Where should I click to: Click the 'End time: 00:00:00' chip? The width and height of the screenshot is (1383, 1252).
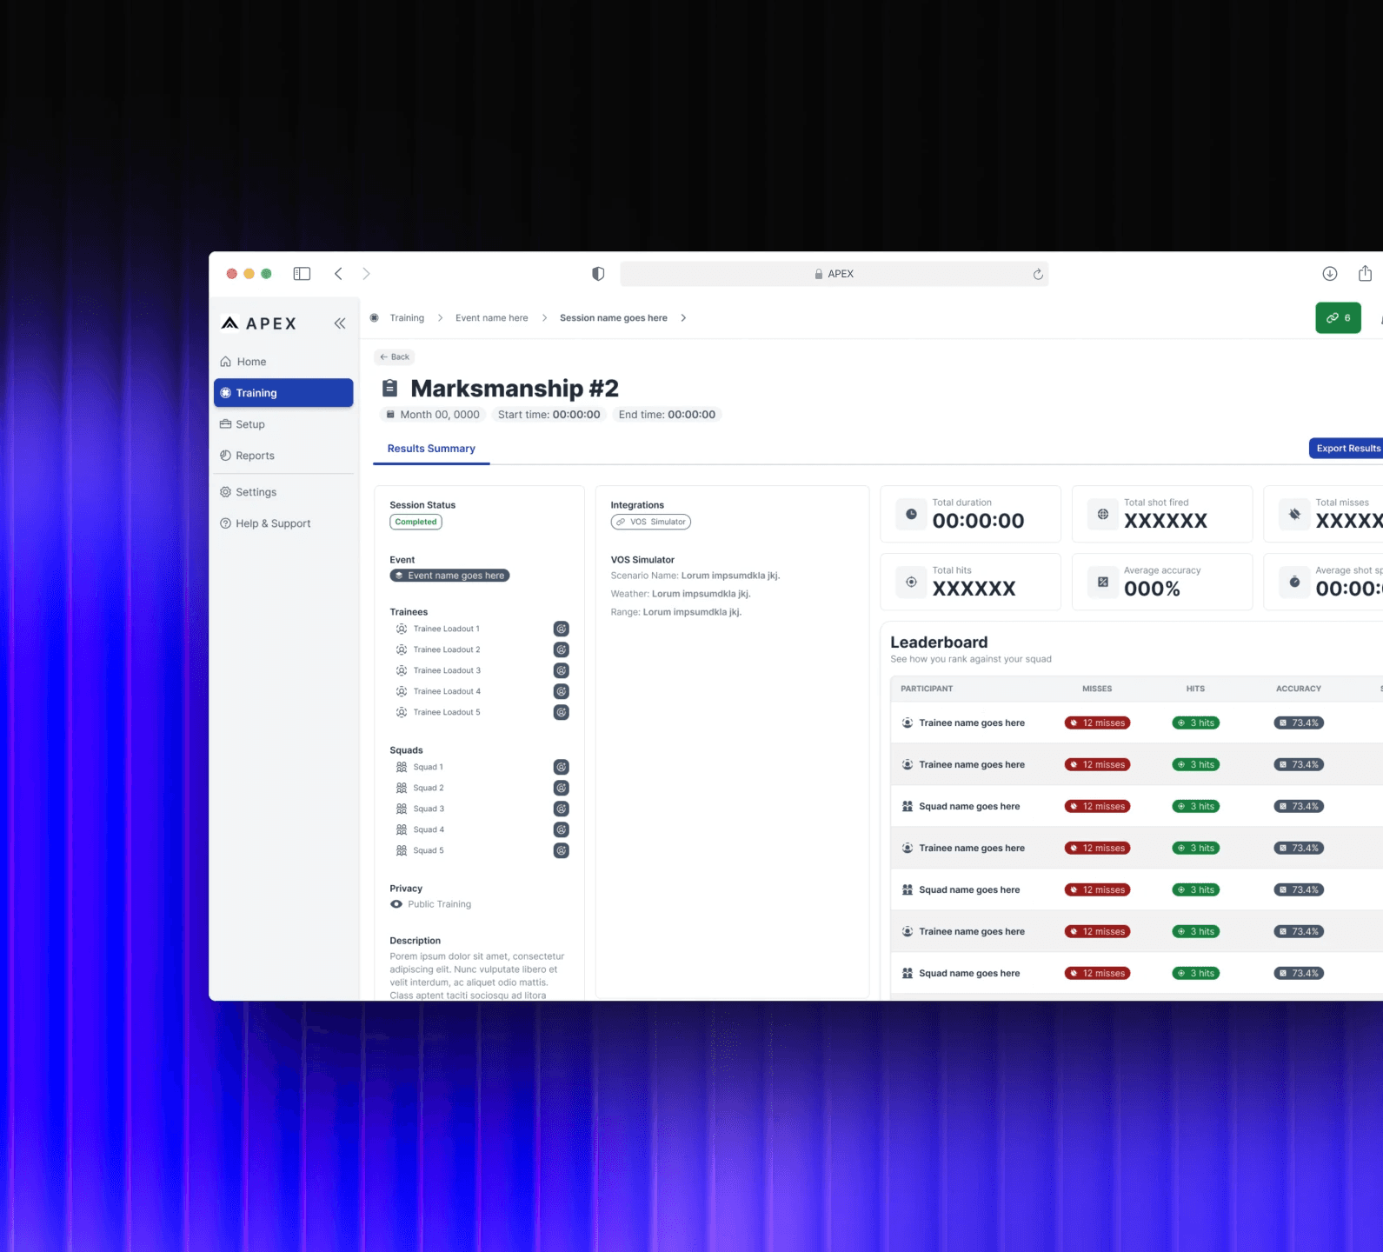pyautogui.click(x=667, y=415)
